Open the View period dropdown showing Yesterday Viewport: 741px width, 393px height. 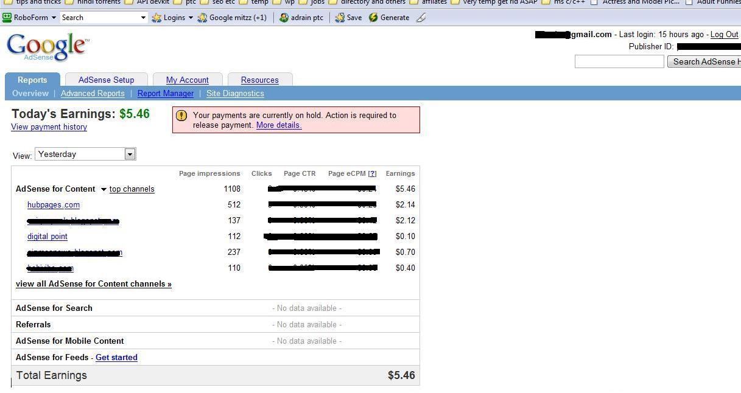click(85, 155)
